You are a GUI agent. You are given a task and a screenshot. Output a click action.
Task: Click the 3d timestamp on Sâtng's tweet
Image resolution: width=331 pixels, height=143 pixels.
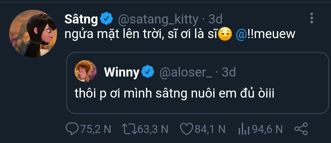[215, 20]
